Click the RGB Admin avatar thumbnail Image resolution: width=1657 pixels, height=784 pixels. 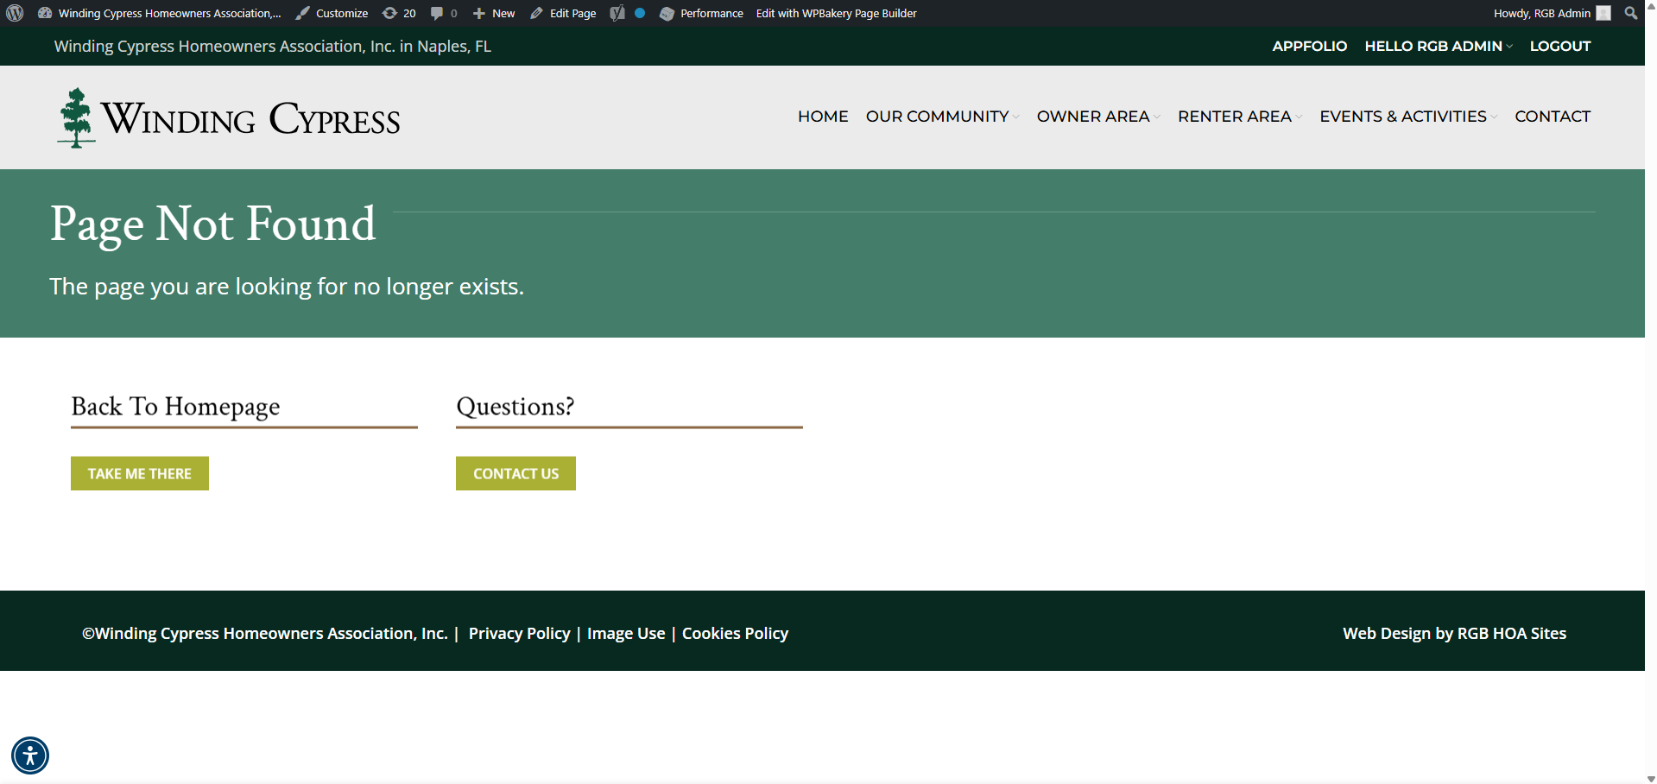coord(1603,13)
